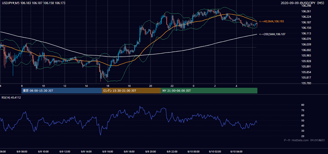Click the RSI(14) 45.4112 indicator label
This screenshot has width=328, height=154.
click(11, 98)
